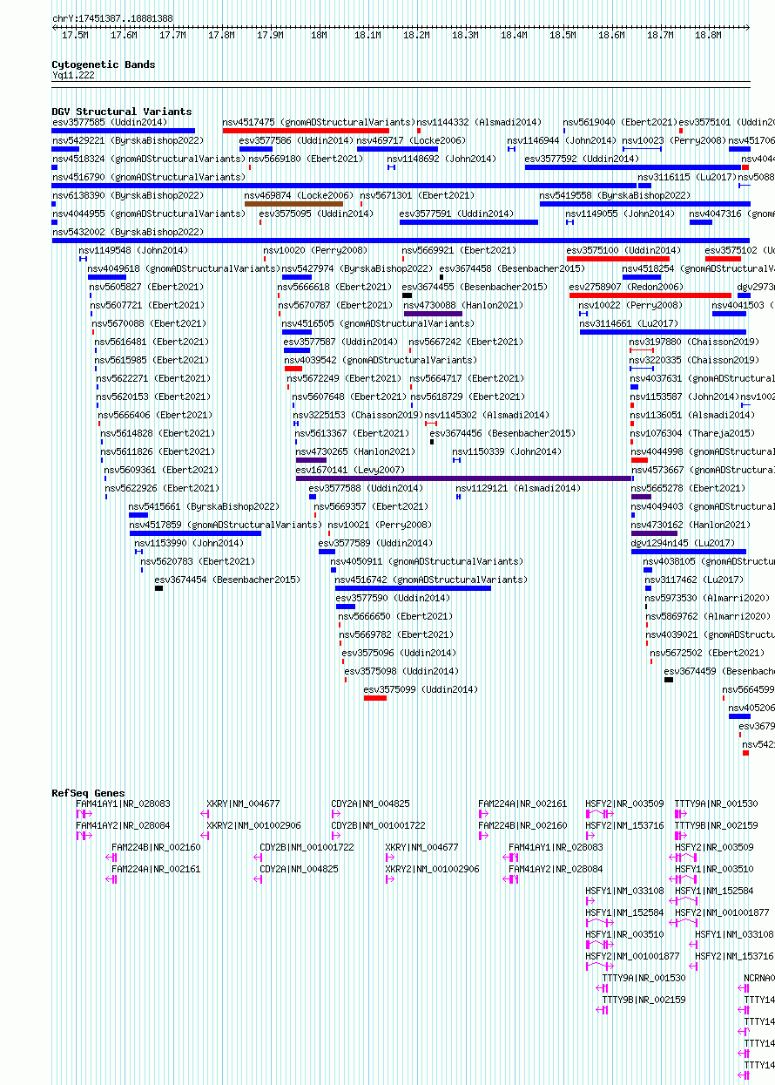Image resolution: width=775 pixels, height=1085 pixels.
Task: Open variant nsv10020 (Perry2008)
Action: click(315, 250)
